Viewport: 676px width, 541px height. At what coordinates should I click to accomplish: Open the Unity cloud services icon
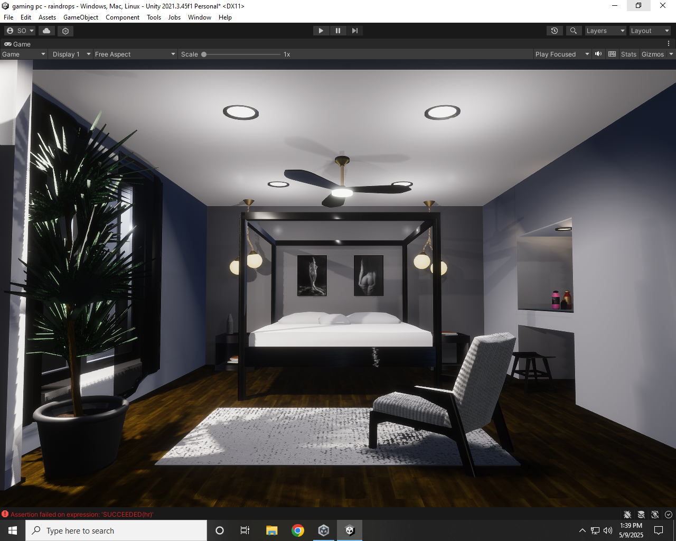[x=46, y=31]
